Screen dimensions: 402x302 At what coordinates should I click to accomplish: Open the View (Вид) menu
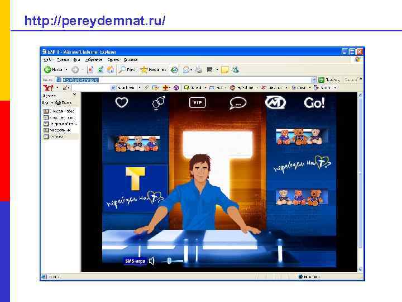[77, 60]
